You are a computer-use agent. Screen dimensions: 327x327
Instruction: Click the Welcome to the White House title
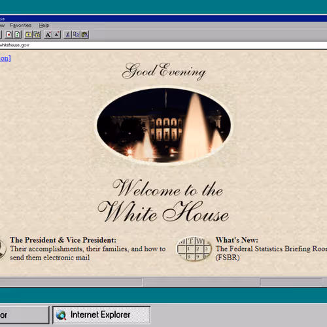tap(163, 201)
